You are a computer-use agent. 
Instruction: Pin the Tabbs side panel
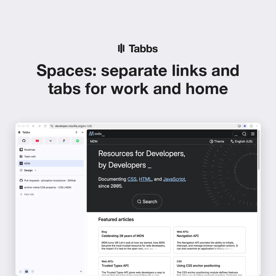pyautogui.click(x=76, y=132)
